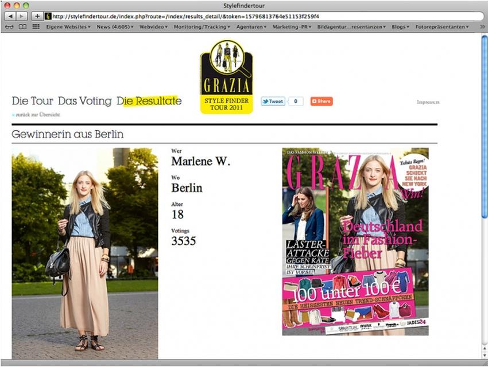Go forward with the Safari forward arrow
This screenshot has height=367, width=488.
point(21,16)
